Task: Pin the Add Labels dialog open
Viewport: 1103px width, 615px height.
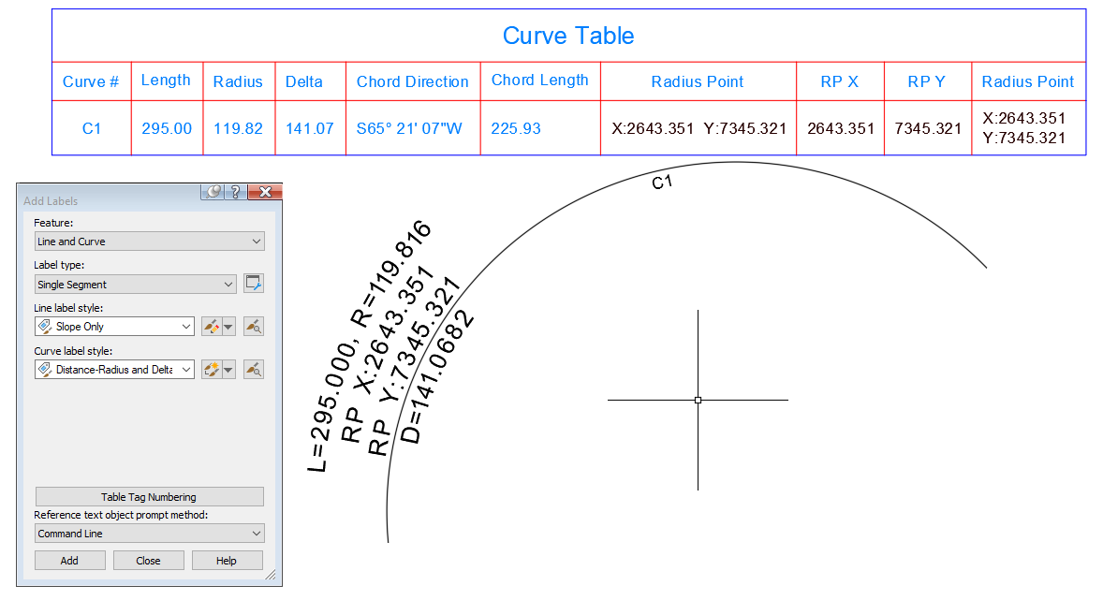Action: tap(213, 192)
